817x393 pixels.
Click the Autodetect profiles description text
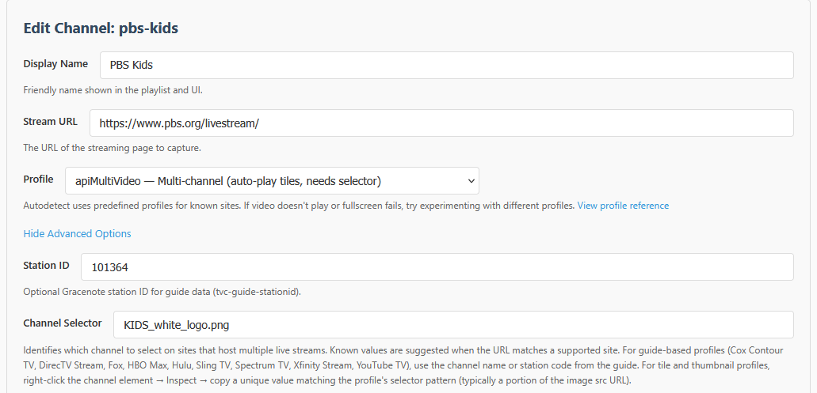(299, 206)
